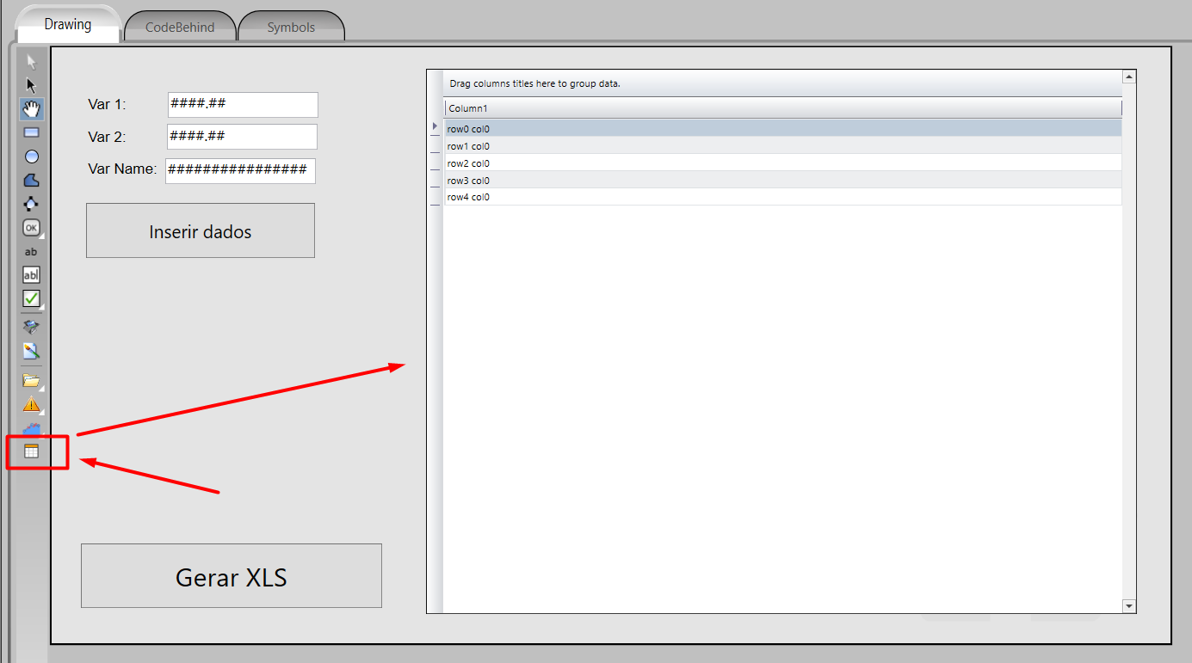Click the grid scrollbar down arrow
The image size is (1192, 663).
[1129, 606]
